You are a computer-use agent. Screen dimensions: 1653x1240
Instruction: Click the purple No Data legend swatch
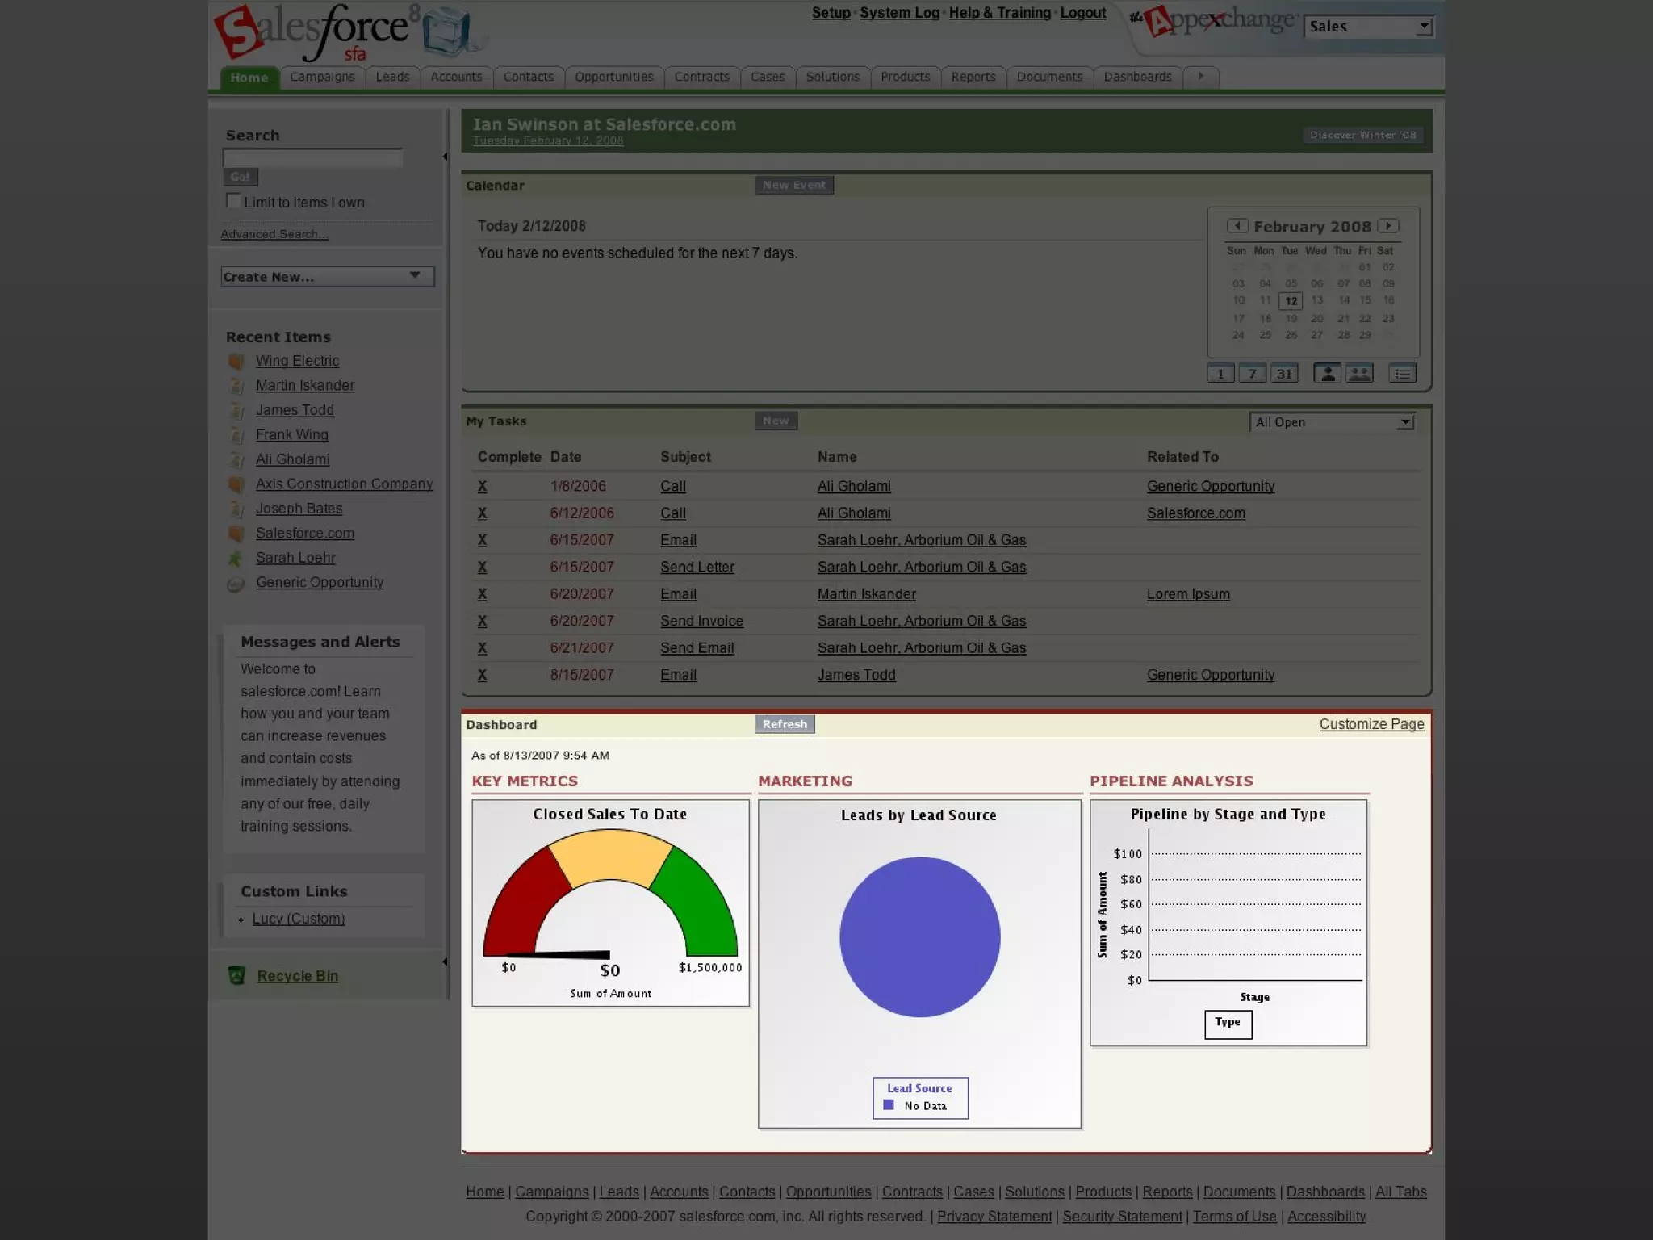[889, 1105]
